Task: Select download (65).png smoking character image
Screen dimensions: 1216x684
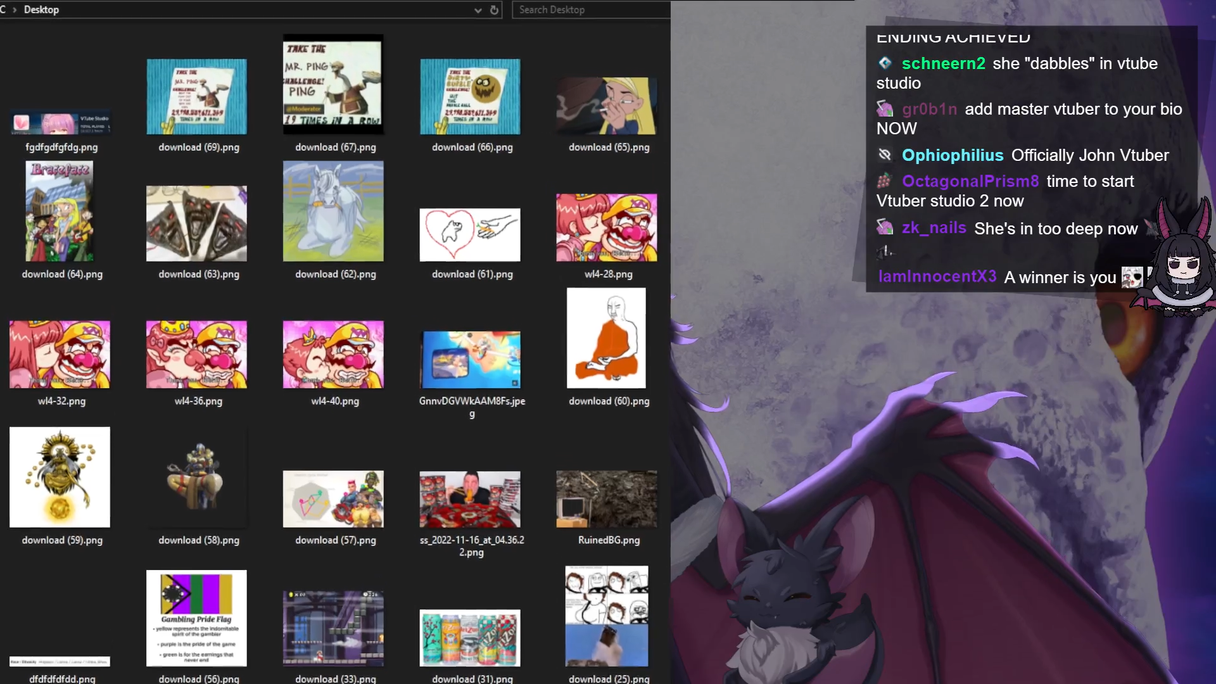Action: [x=606, y=106]
